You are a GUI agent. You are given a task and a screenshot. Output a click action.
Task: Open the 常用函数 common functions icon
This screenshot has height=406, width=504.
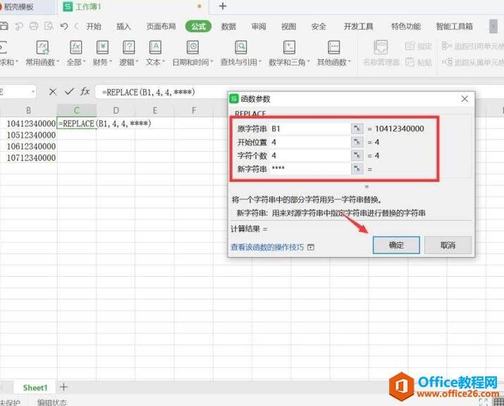42,47
